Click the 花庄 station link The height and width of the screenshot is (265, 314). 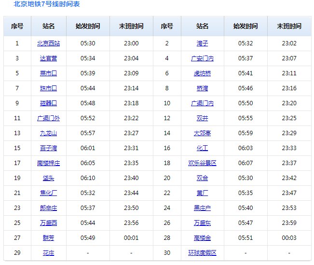pos(48,253)
